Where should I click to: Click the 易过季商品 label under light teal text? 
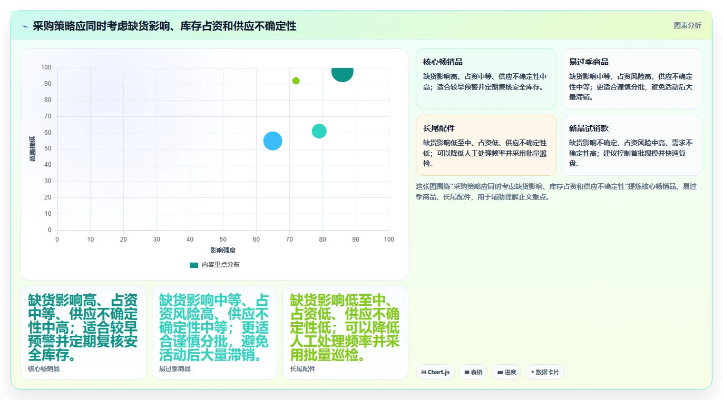tap(175, 369)
